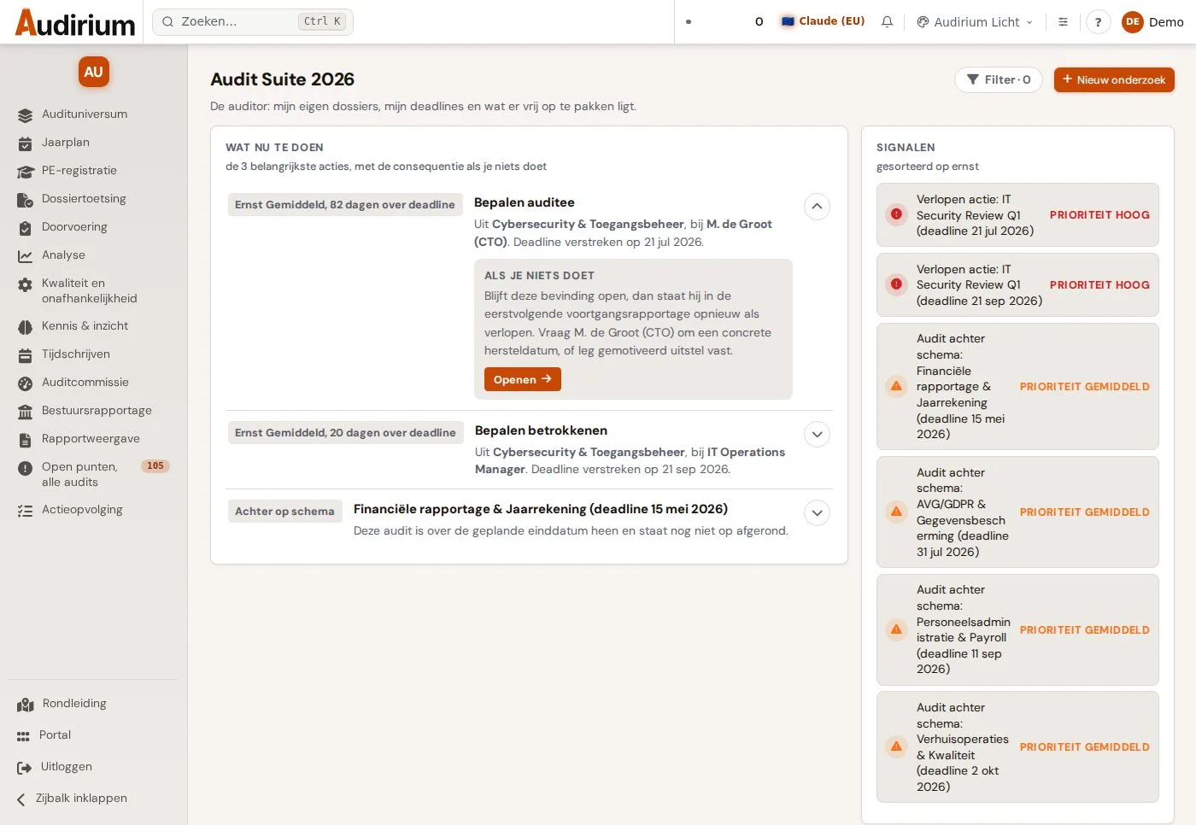Open the Audirium Licht theme dropdown
The height and width of the screenshot is (825, 1196).
point(975,22)
